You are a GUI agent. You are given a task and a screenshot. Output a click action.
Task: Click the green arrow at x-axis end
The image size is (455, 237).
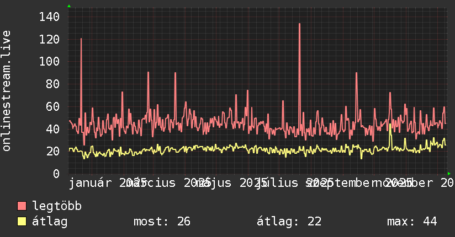point(449,174)
